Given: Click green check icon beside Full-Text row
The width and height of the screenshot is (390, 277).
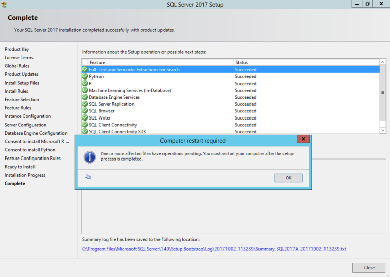Looking at the screenshot, I should (x=85, y=69).
